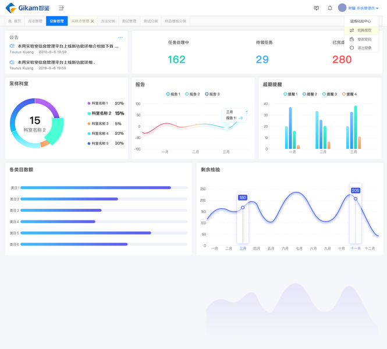This screenshot has height=349, width=387.
Task: Hide the 提醒 4 series in 超期提醒
Action: pyautogui.click(x=349, y=94)
